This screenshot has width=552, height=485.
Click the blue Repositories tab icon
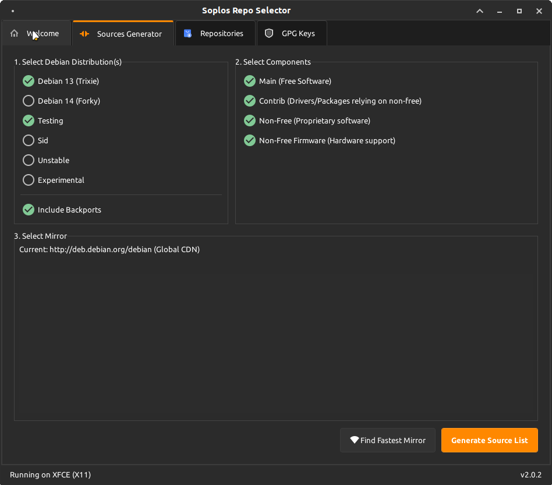(x=187, y=33)
